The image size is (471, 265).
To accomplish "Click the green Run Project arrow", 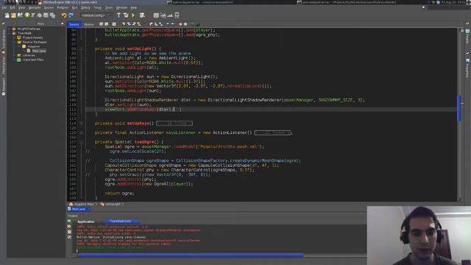I will click(x=133, y=15).
